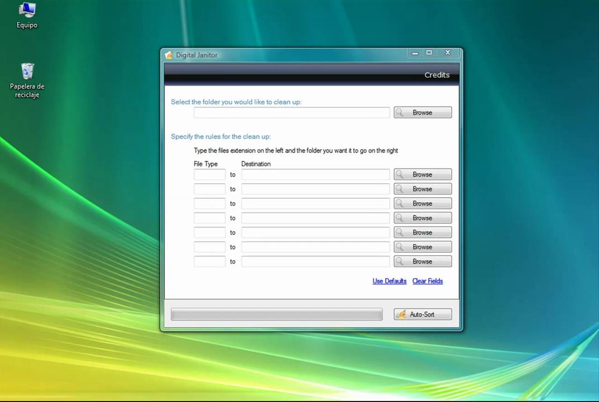Click 'Select the folder you would like to clean up' text

[236, 102]
